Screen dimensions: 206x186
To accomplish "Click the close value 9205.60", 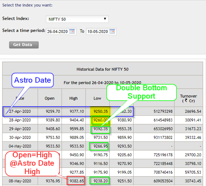I will coord(125,155).
